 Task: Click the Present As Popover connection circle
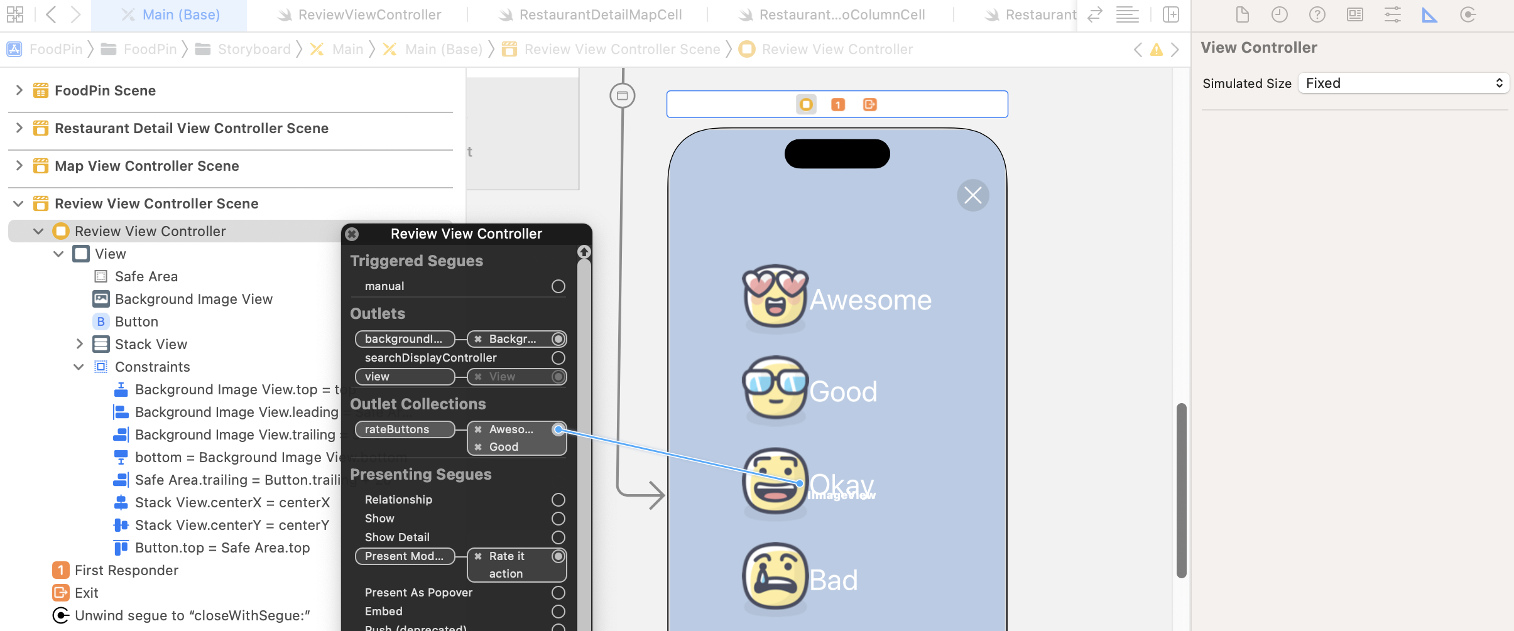558,593
